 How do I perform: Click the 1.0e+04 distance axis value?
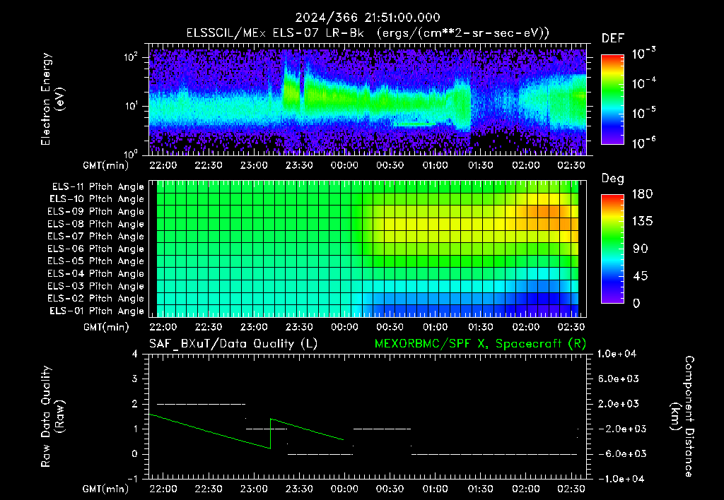(617, 354)
